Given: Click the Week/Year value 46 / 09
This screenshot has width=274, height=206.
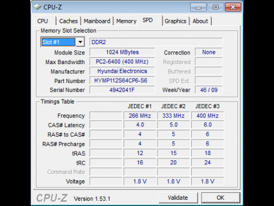Looking at the screenshot, I should tap(208, 90).
